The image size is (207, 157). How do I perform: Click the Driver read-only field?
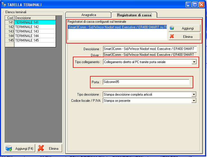click(150, 55)
